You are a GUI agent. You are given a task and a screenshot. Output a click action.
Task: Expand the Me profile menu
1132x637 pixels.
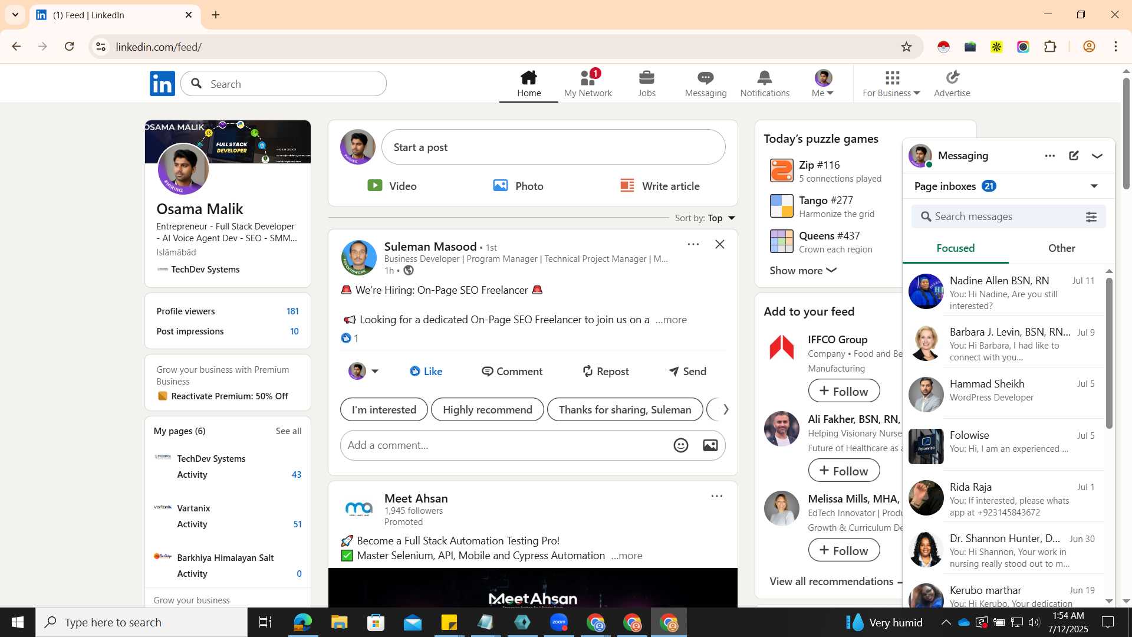[823, 84]
